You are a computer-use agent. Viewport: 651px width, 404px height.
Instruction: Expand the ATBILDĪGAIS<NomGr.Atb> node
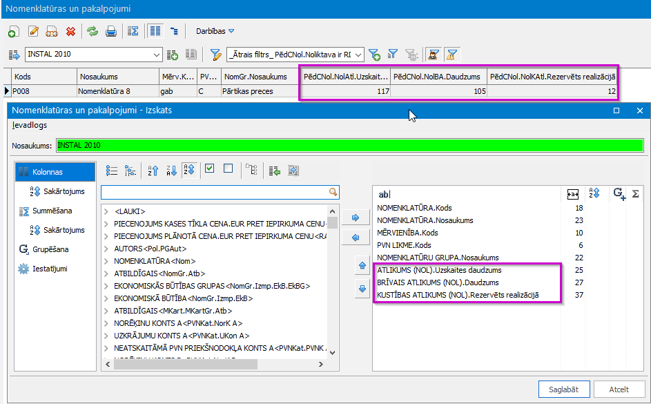click(106, 273)
